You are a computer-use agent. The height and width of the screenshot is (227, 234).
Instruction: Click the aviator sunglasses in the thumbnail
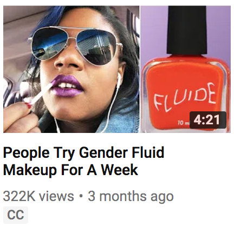click(x=75, y=43)
